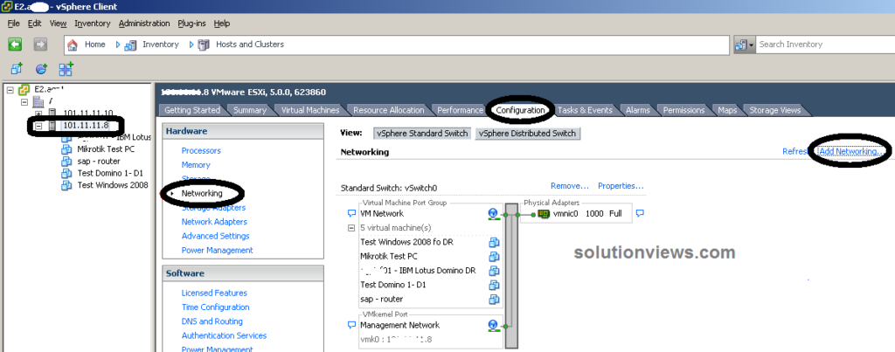Image resolution: width=895 pixels, height=352 pixels.
Task: Open Licensed Features under Software
Action: (x=214, y=293)
